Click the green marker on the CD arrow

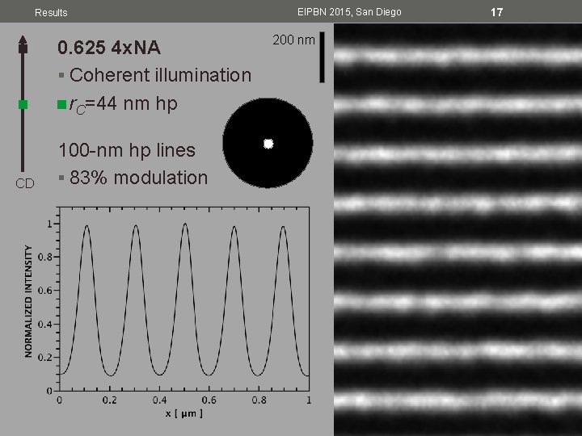coord(23,104)
